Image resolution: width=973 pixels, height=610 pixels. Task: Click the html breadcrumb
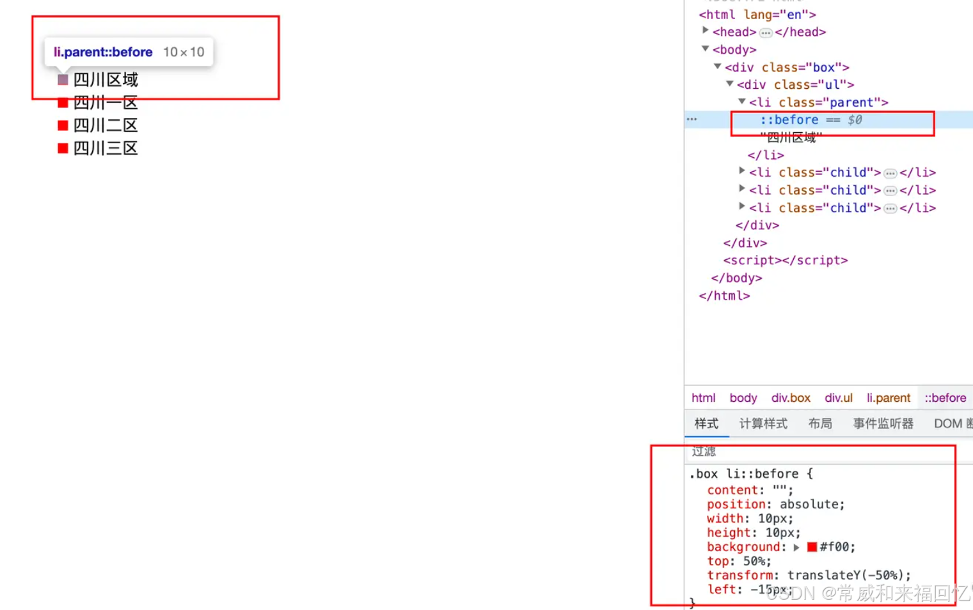point(703,398)
